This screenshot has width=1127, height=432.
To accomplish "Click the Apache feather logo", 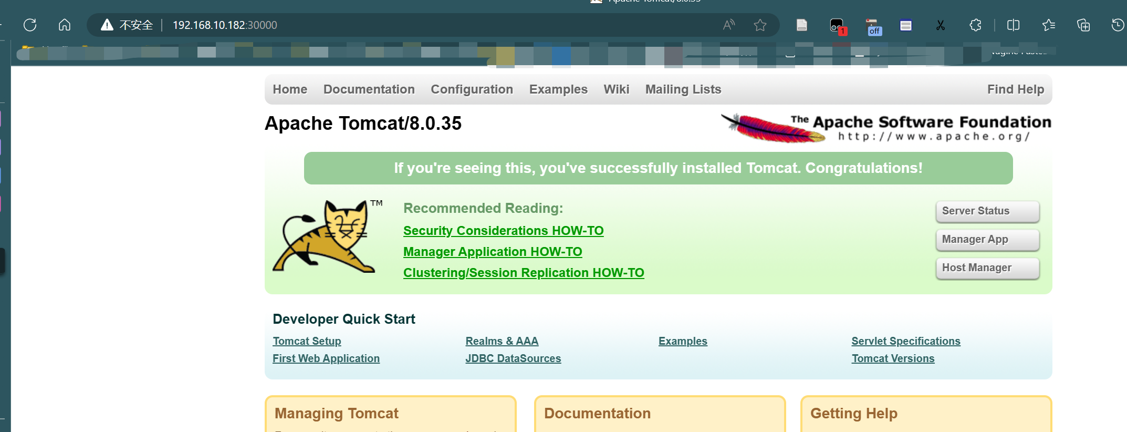I will coord(773,128).
